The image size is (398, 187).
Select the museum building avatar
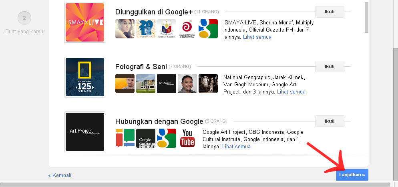click(x=146, y=84)
